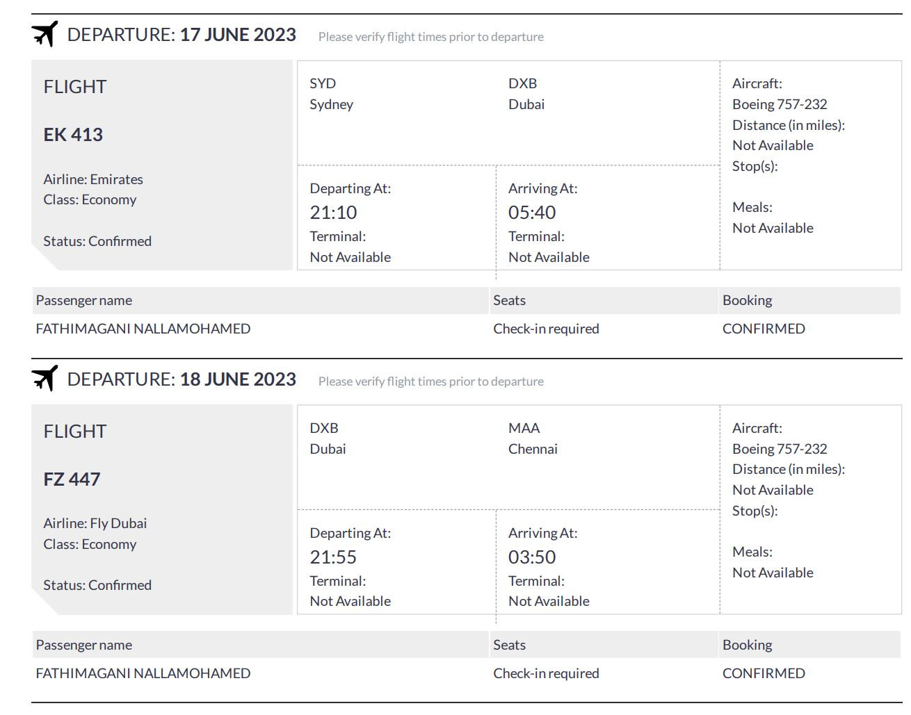
Task: Click the 18 JUNE 2023 departure heading
Action: [238, 379]
